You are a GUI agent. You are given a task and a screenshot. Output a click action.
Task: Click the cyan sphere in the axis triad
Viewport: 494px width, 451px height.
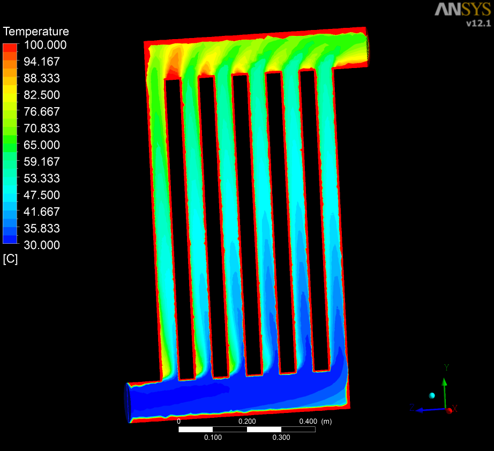point(432,395)
